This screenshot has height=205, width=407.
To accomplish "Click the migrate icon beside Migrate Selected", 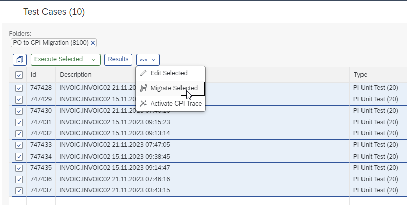I will tap(143, 88).
